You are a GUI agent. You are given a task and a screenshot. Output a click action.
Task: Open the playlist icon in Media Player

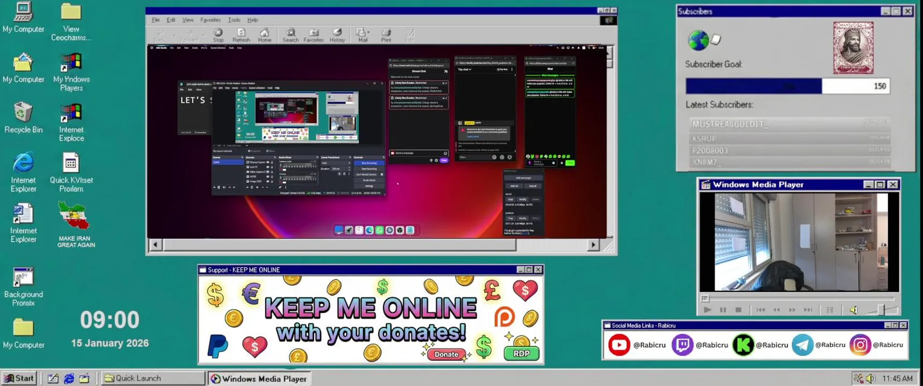click(x=830, y=310)
